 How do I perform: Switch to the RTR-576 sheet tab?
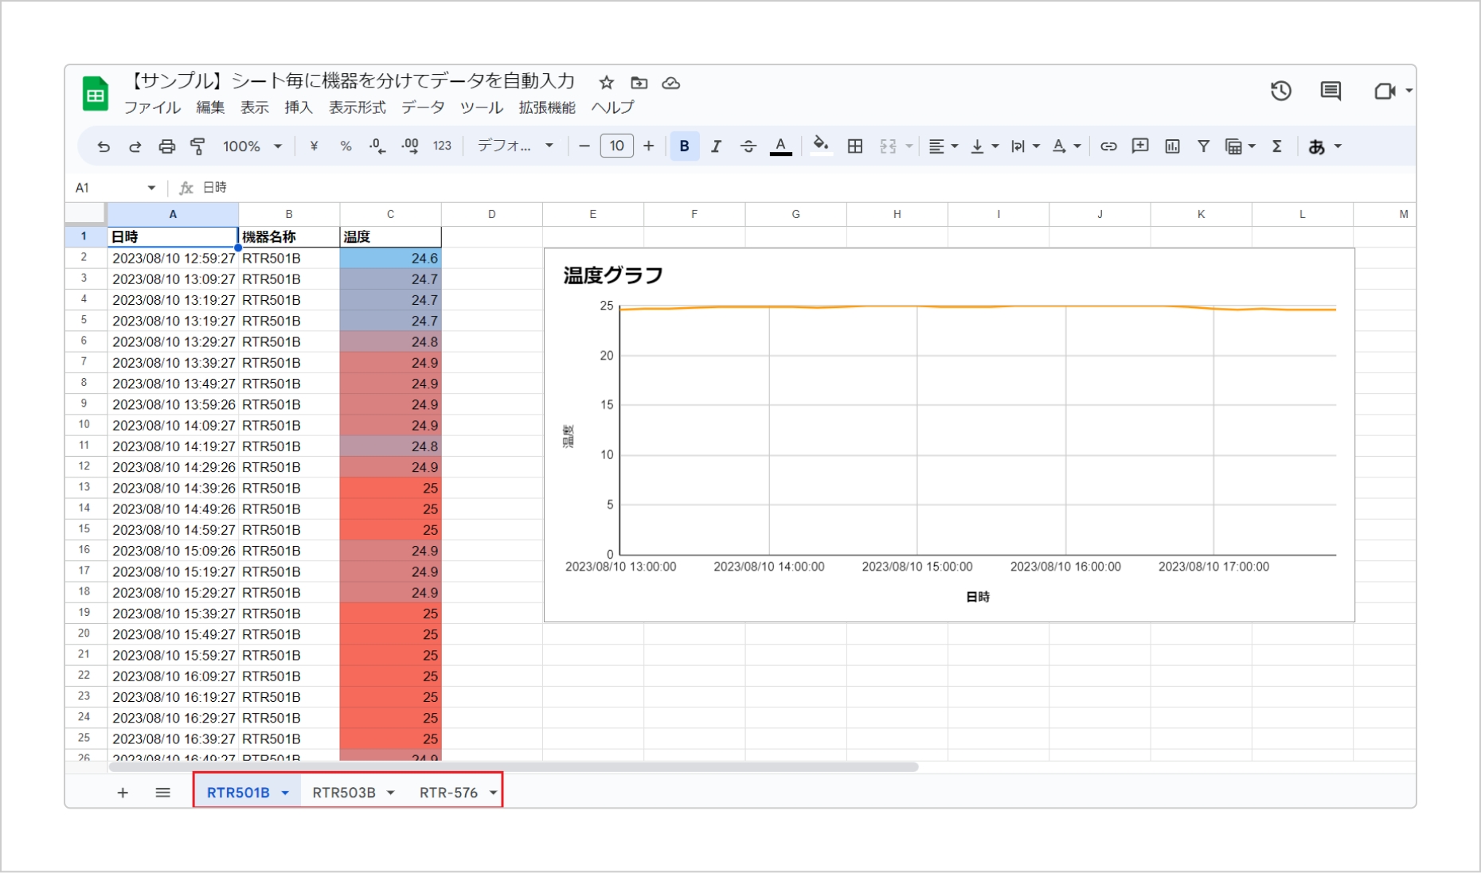pyautogui.click(x=448, y=793)
